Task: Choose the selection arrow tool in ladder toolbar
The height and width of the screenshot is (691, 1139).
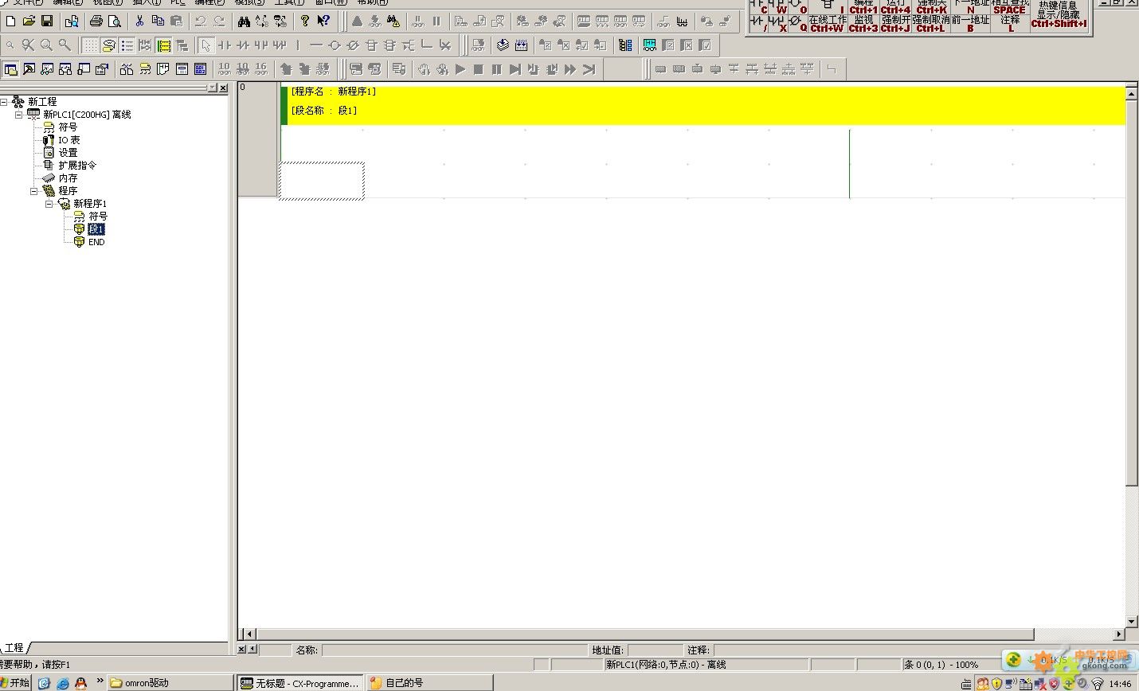Action: [x=206, y=45]
